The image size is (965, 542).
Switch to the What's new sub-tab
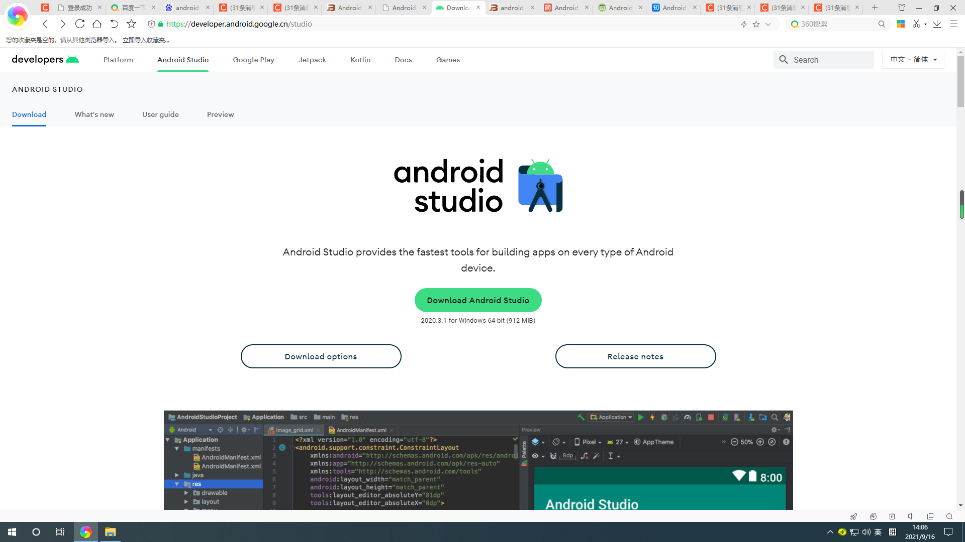pos(94,114)
